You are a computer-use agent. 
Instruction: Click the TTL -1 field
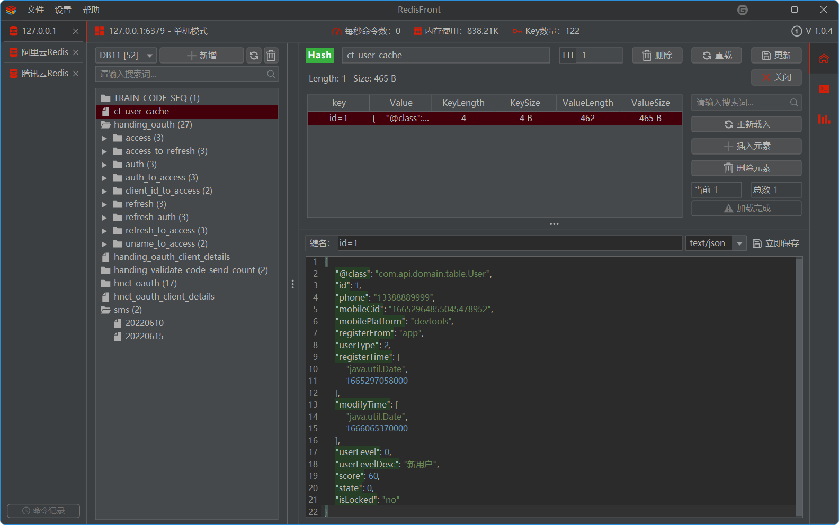[591, 56]
